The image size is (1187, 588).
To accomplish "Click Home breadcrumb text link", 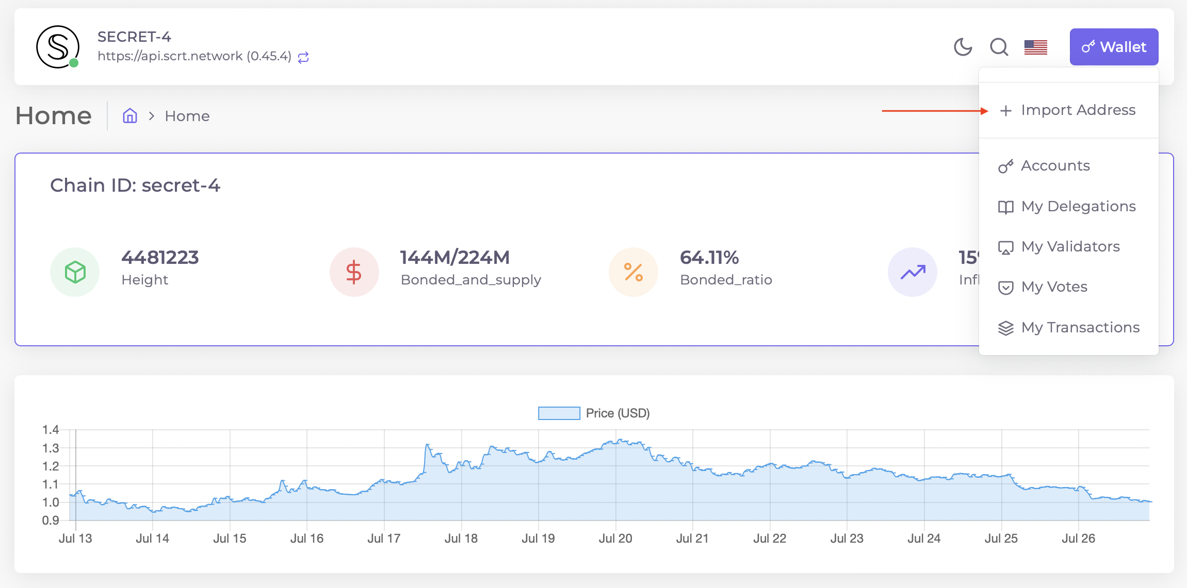I will 187,116.
